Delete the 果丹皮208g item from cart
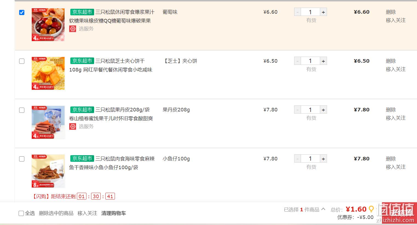The height and width of the screenshot is (225, 417). click(391, 110)
